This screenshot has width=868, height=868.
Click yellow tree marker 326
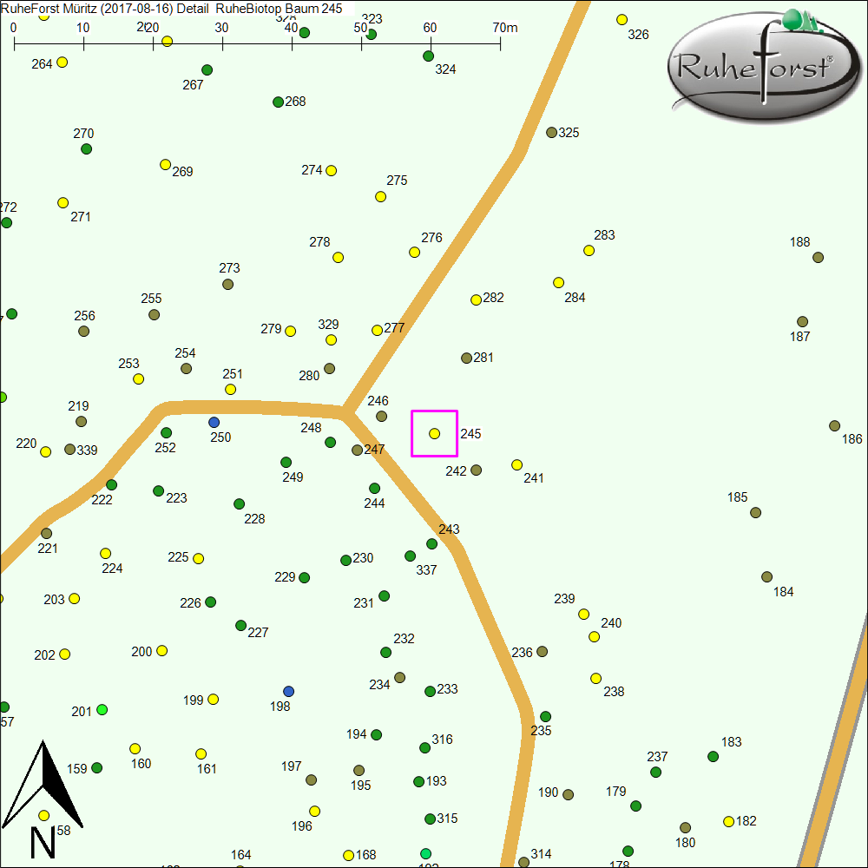(621, 20)
